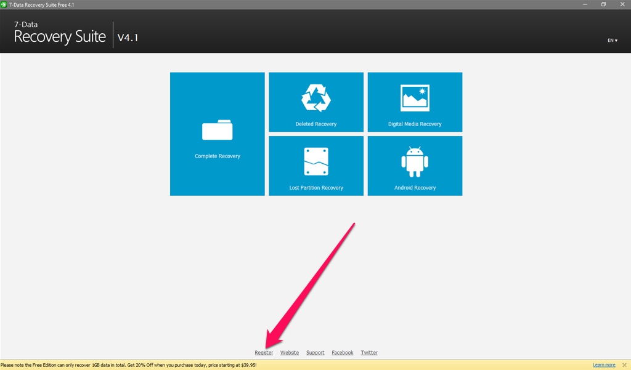Open the Twitter link
Screen dimensions: 631x370
[x=369, y=353]
